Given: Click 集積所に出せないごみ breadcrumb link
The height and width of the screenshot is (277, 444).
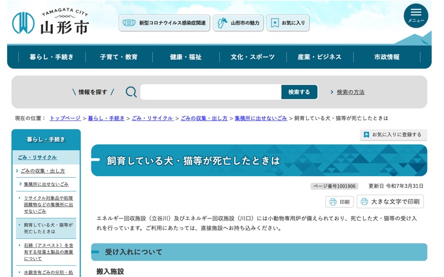Looking at the screenshot, I should tap(261, 118).
